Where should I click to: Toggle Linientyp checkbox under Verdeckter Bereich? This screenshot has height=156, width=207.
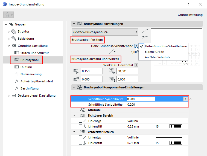(x=80, y=137)
